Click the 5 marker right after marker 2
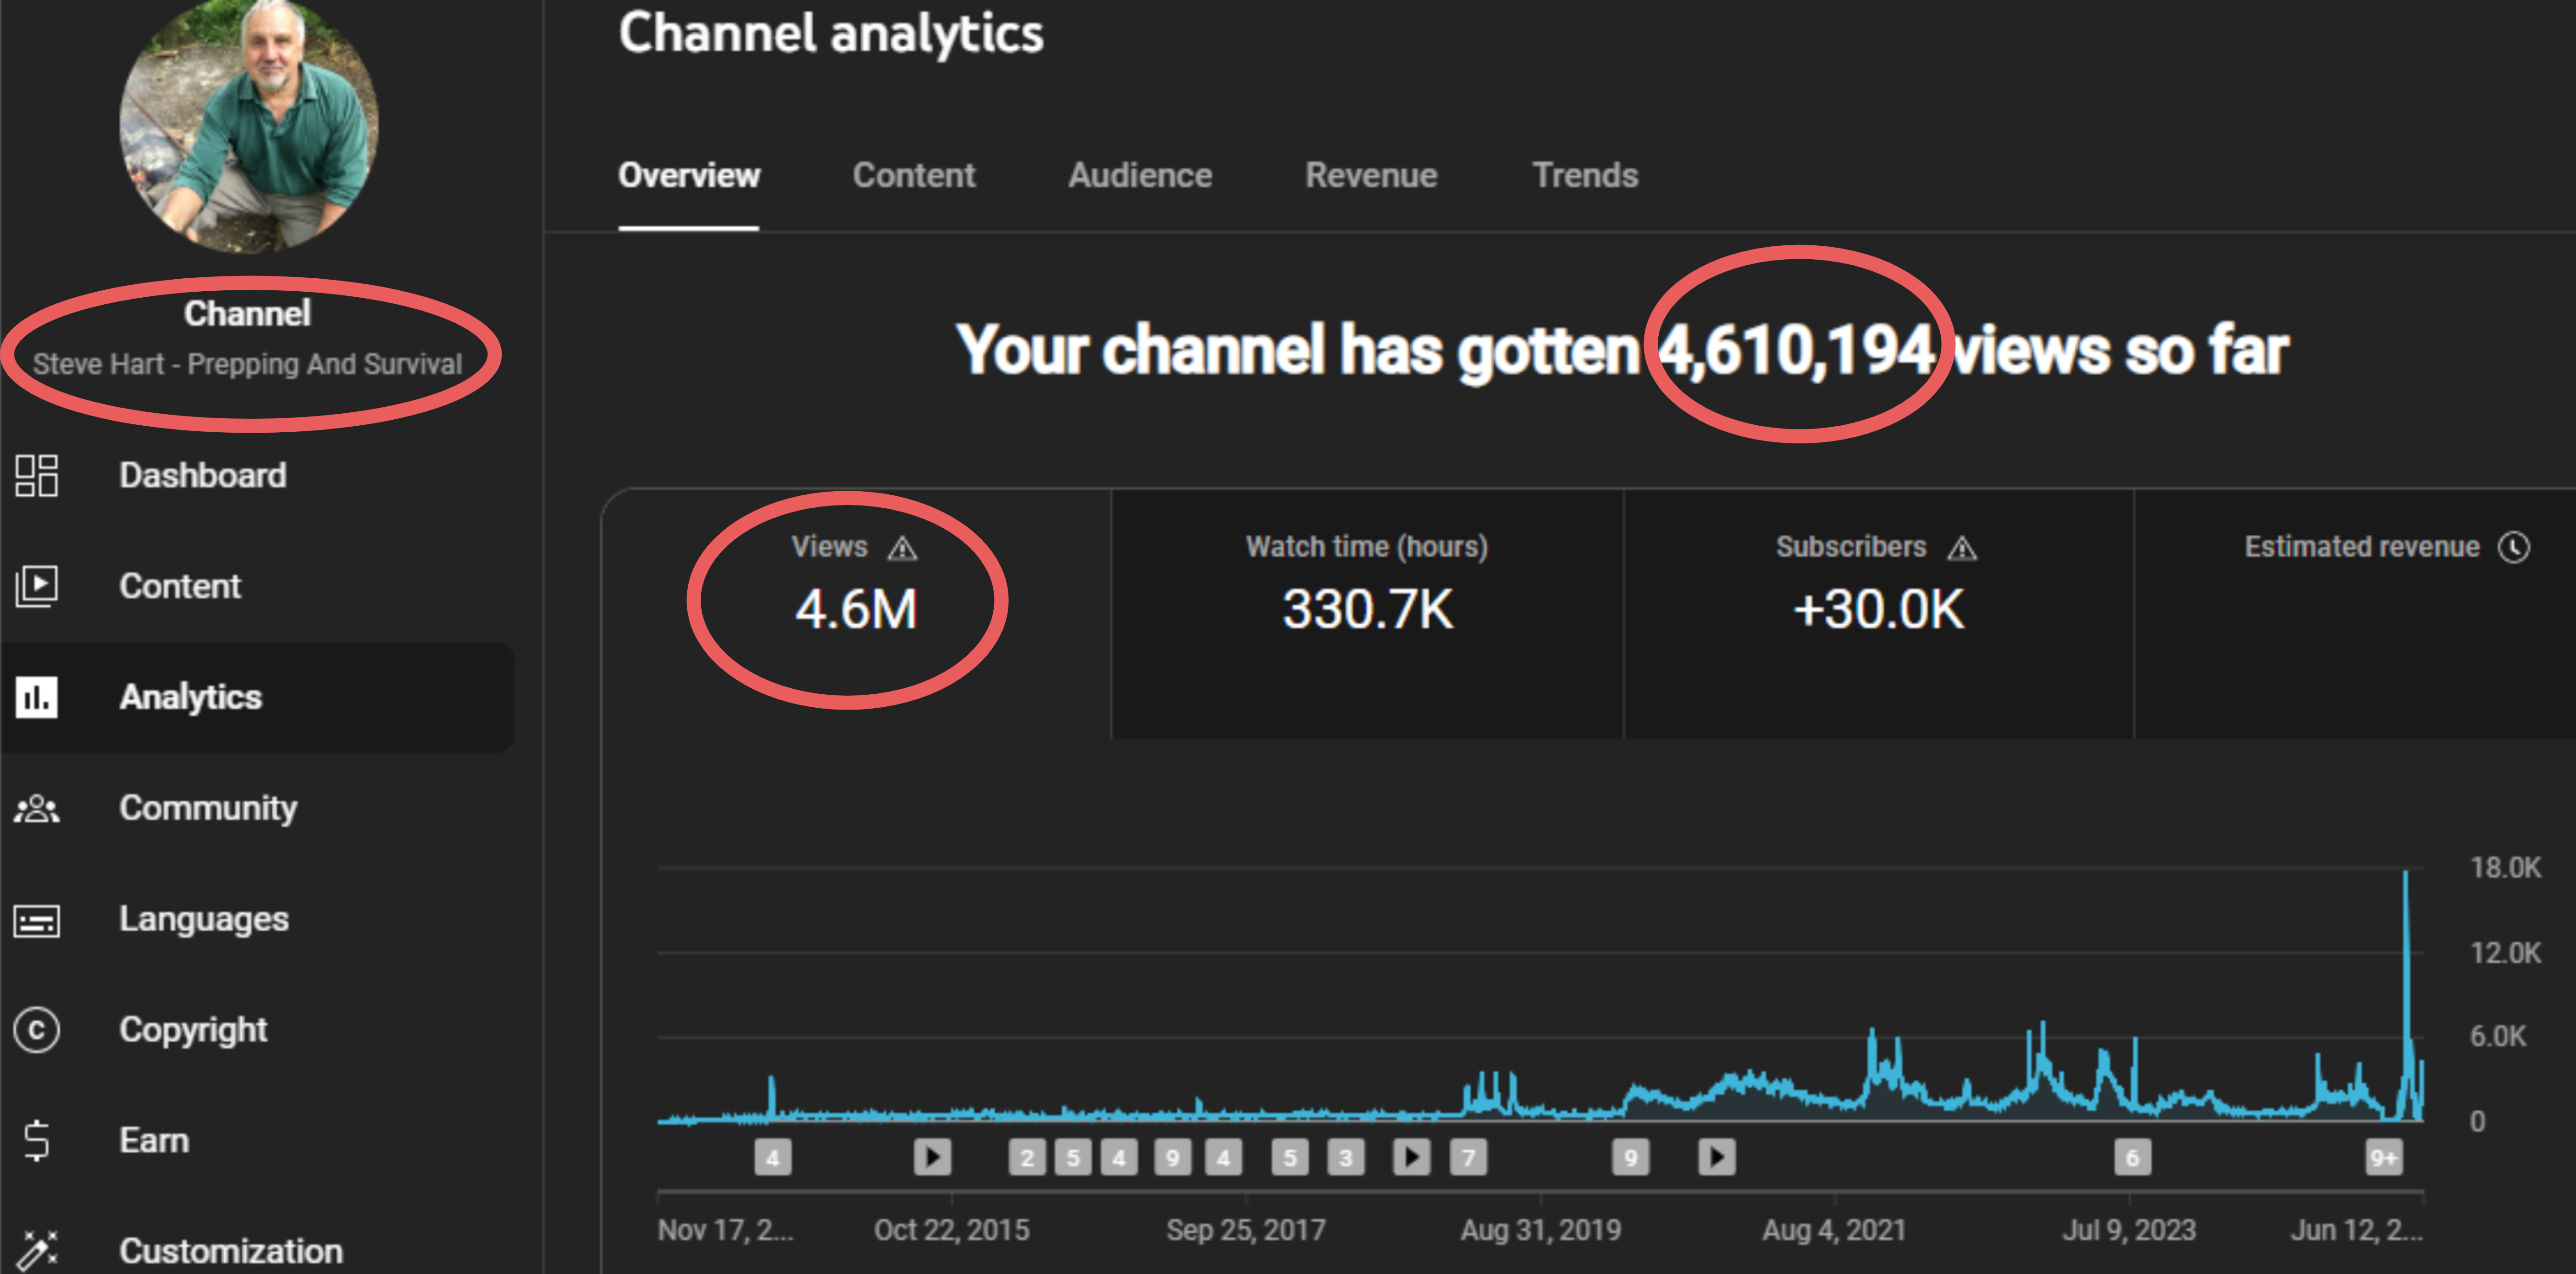This screenshot has width=2576, height=1274. tap(1073, 1158)
